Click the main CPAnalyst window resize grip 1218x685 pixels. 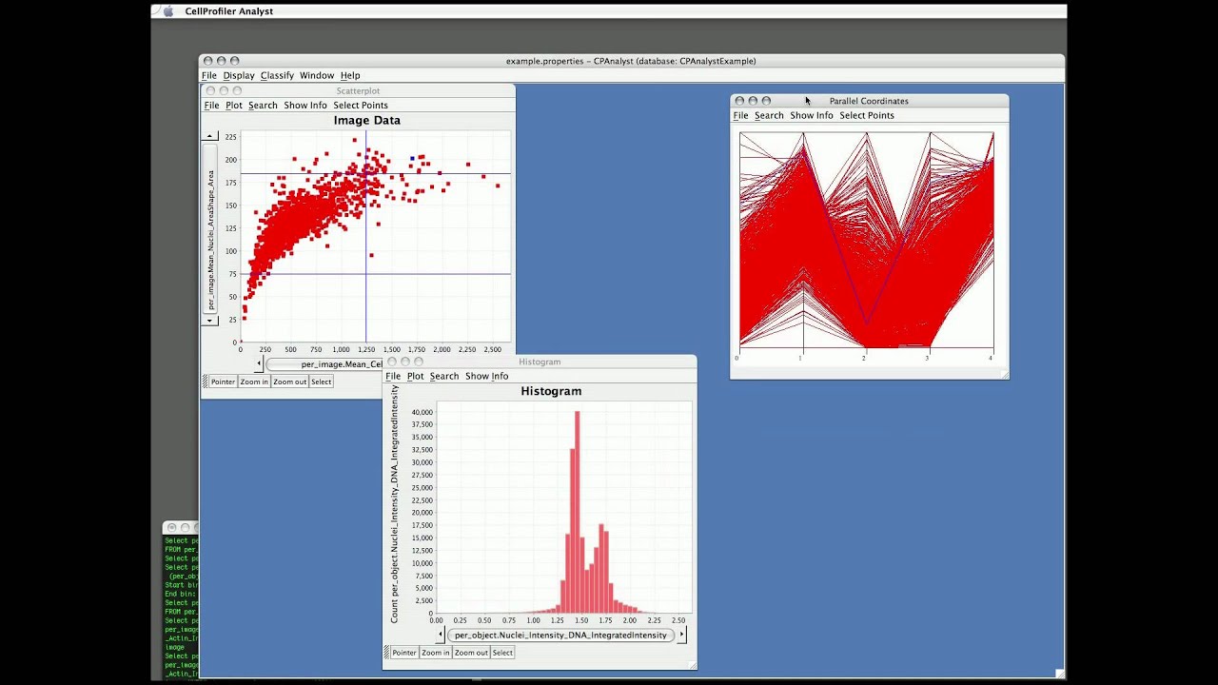(1058, 674)
